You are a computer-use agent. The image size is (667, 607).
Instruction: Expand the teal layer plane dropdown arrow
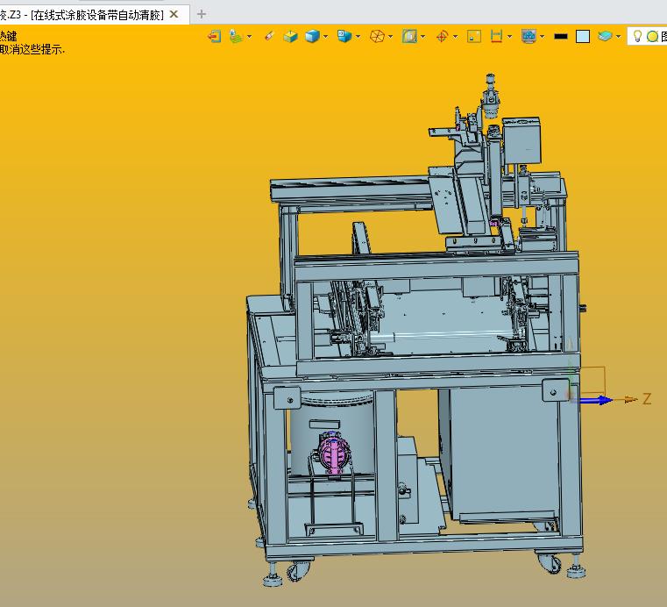[619, 37]
